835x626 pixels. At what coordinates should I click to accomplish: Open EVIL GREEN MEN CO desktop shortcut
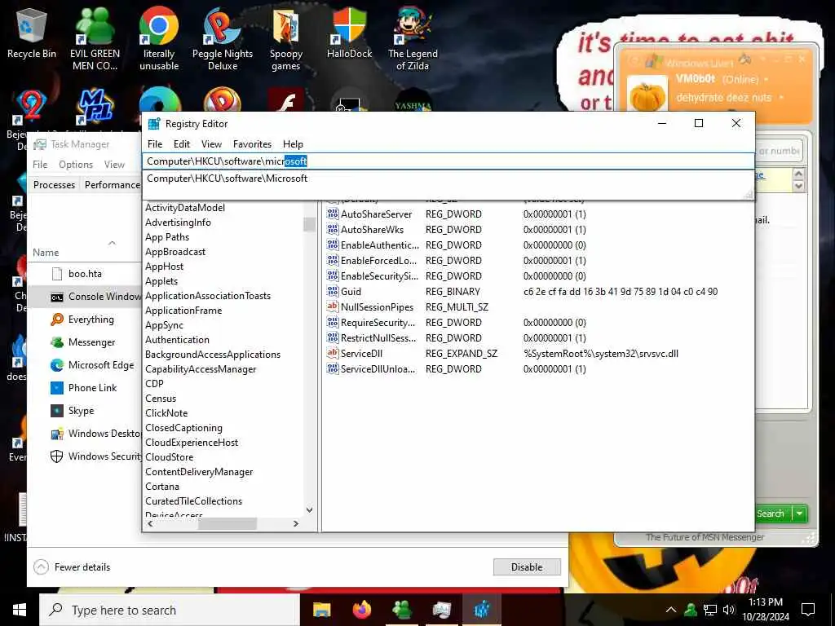pyautogui.click(x=95, y=37)
